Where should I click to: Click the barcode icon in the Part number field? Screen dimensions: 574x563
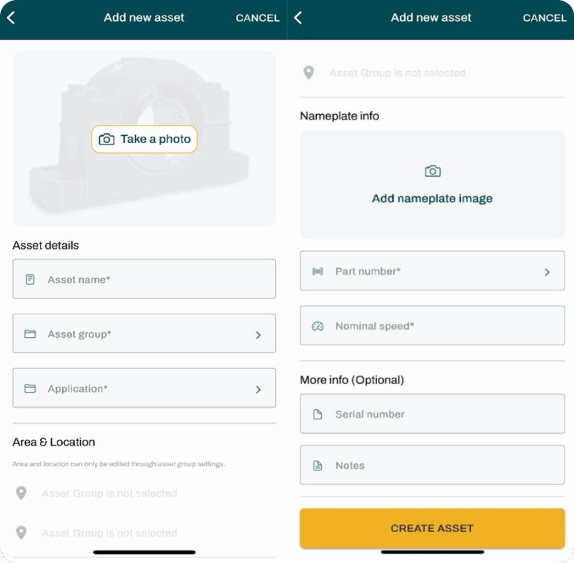point(317,272)
